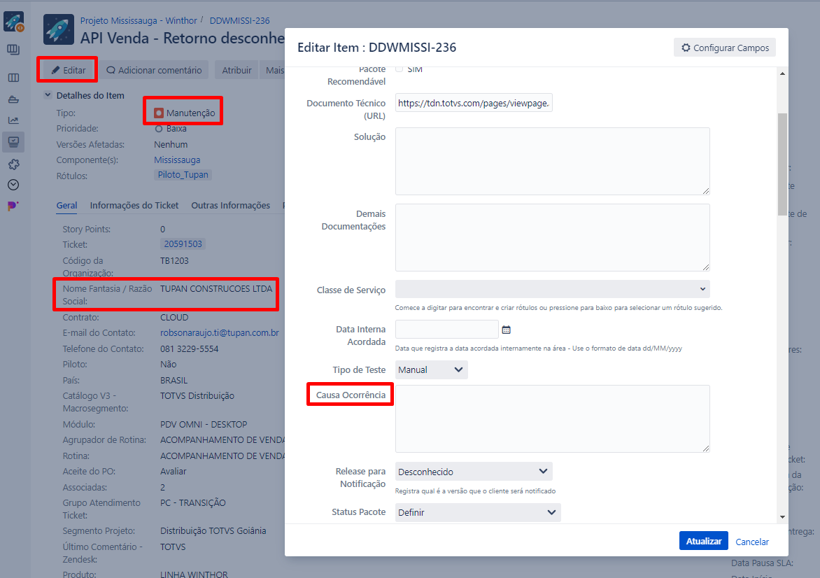Click the Piloto_Tupan label tag

183,175
